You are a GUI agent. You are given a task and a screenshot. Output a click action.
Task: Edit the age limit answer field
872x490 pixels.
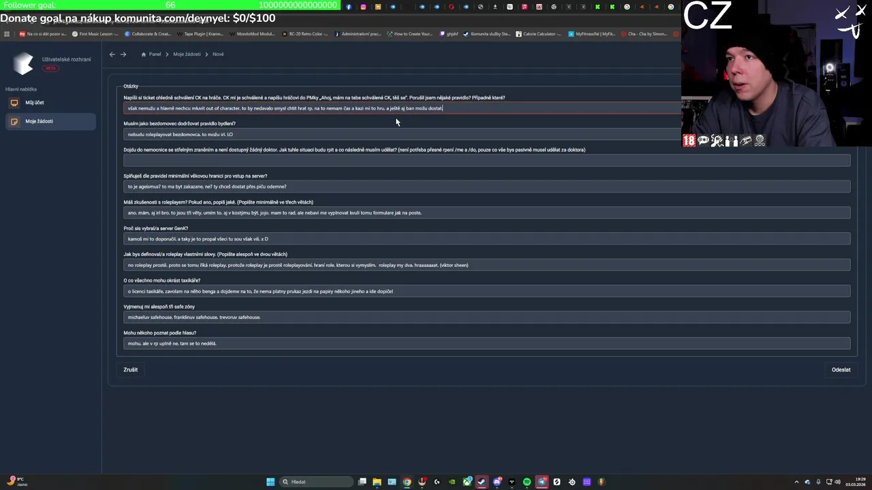click(x=486, y=186)
